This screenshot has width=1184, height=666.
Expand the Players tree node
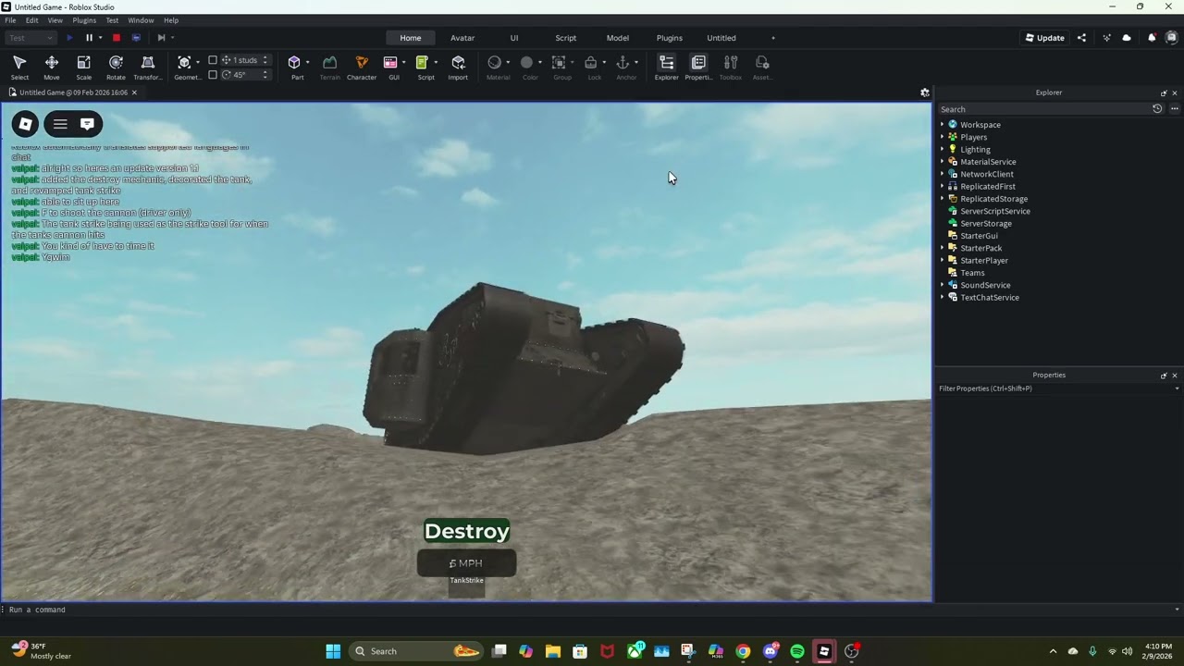pos(942,137)
